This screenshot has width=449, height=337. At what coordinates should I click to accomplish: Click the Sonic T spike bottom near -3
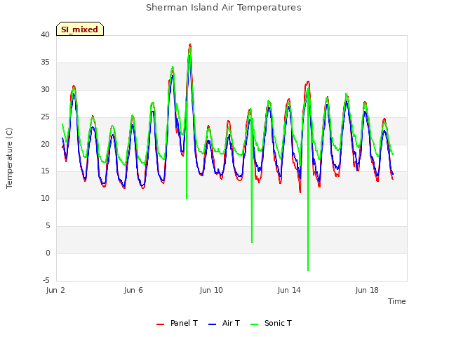pos(308,270)
